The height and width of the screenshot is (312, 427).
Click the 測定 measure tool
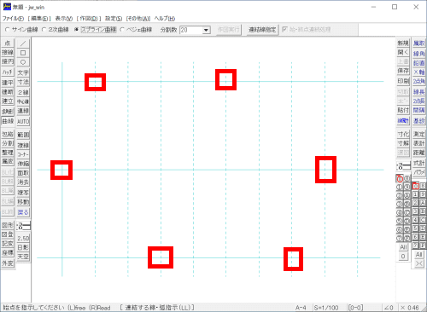point(418,134)
